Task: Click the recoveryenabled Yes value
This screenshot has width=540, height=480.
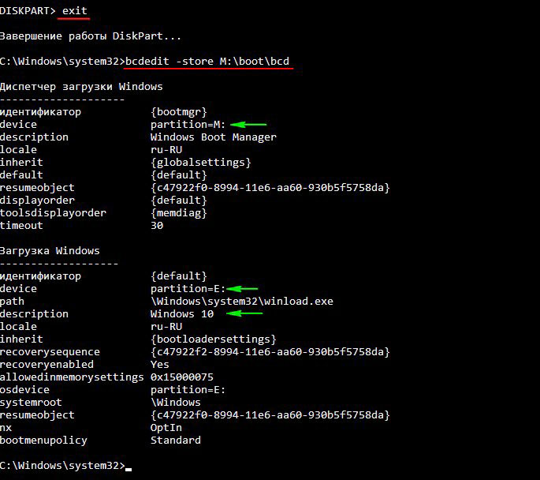Action: point(160,365)
